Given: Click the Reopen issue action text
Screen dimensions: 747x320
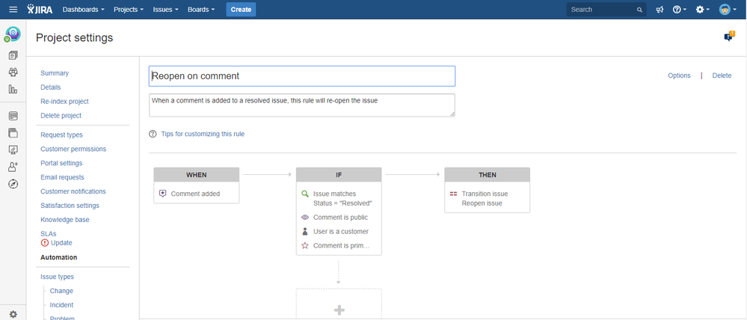Looking at the screenshot, I should click(482, 203).
